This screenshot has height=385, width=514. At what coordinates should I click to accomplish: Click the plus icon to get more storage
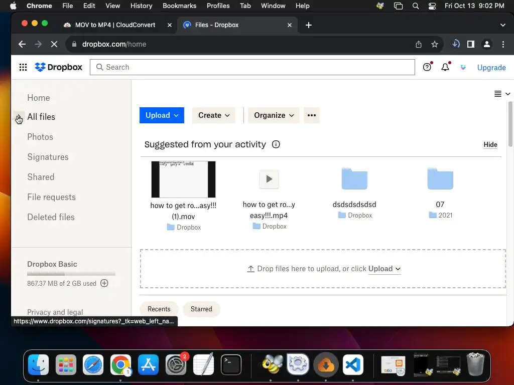pos(104,283)
